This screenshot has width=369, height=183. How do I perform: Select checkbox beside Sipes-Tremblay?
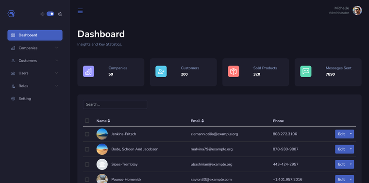click(87, 165)
